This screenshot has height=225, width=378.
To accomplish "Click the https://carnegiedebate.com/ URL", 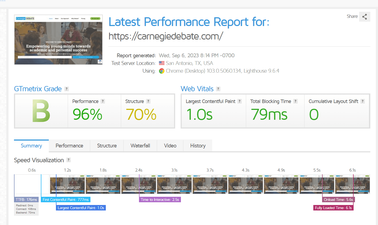I will pos(166,36).
